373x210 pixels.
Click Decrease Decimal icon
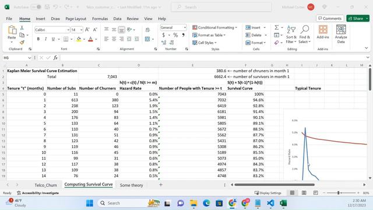click(171, 43)
